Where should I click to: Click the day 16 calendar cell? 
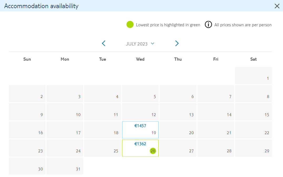27,130
